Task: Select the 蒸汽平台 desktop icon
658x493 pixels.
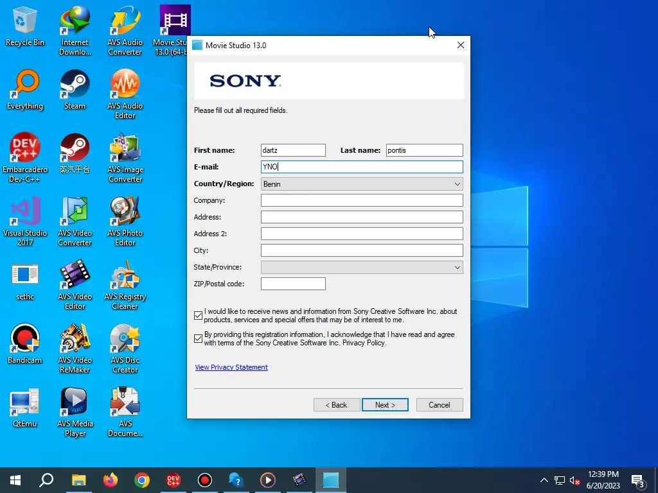Action: (x=75, y=154)
